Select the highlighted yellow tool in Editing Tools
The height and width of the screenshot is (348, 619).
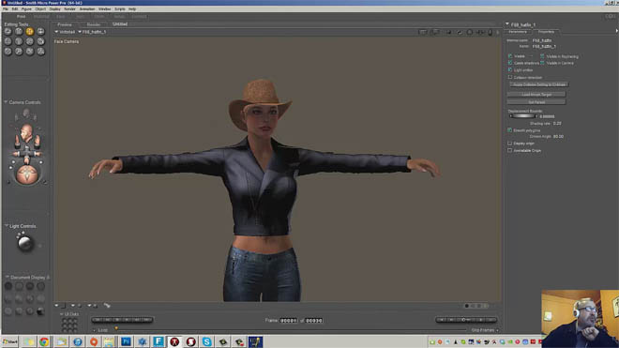(x=30, y=31)
